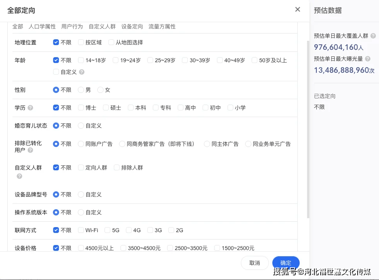This screenshot has width=379, height=280.
Task: Check the 按区域 location option
Action: tap(81, 42)
